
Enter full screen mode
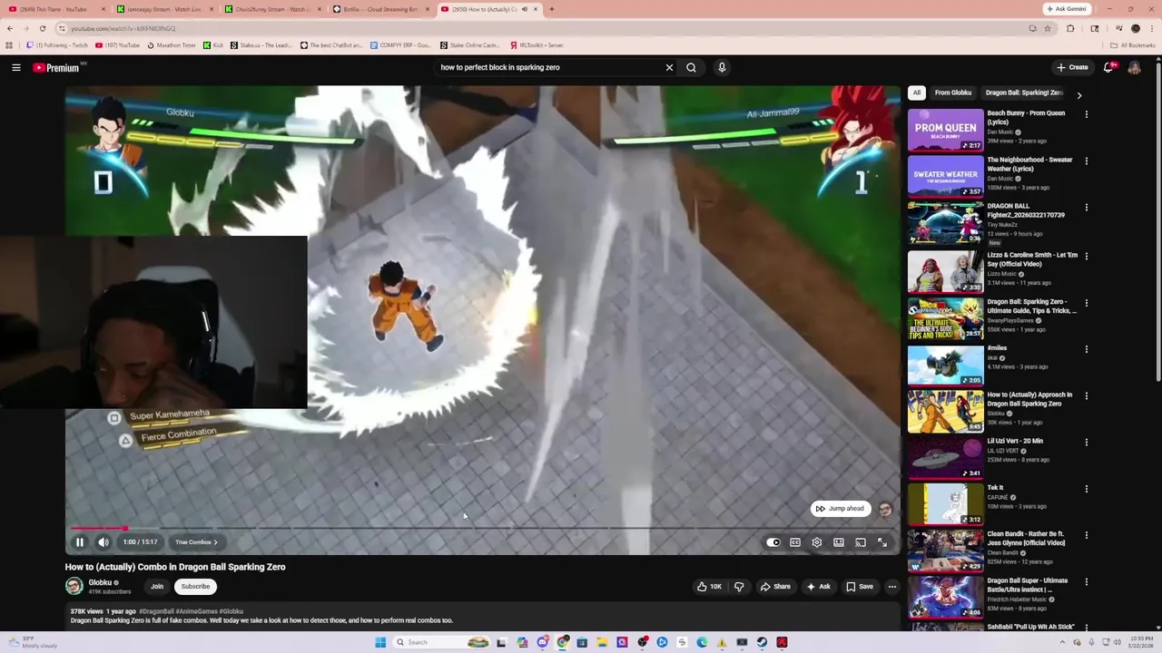(x=882, y=542)
